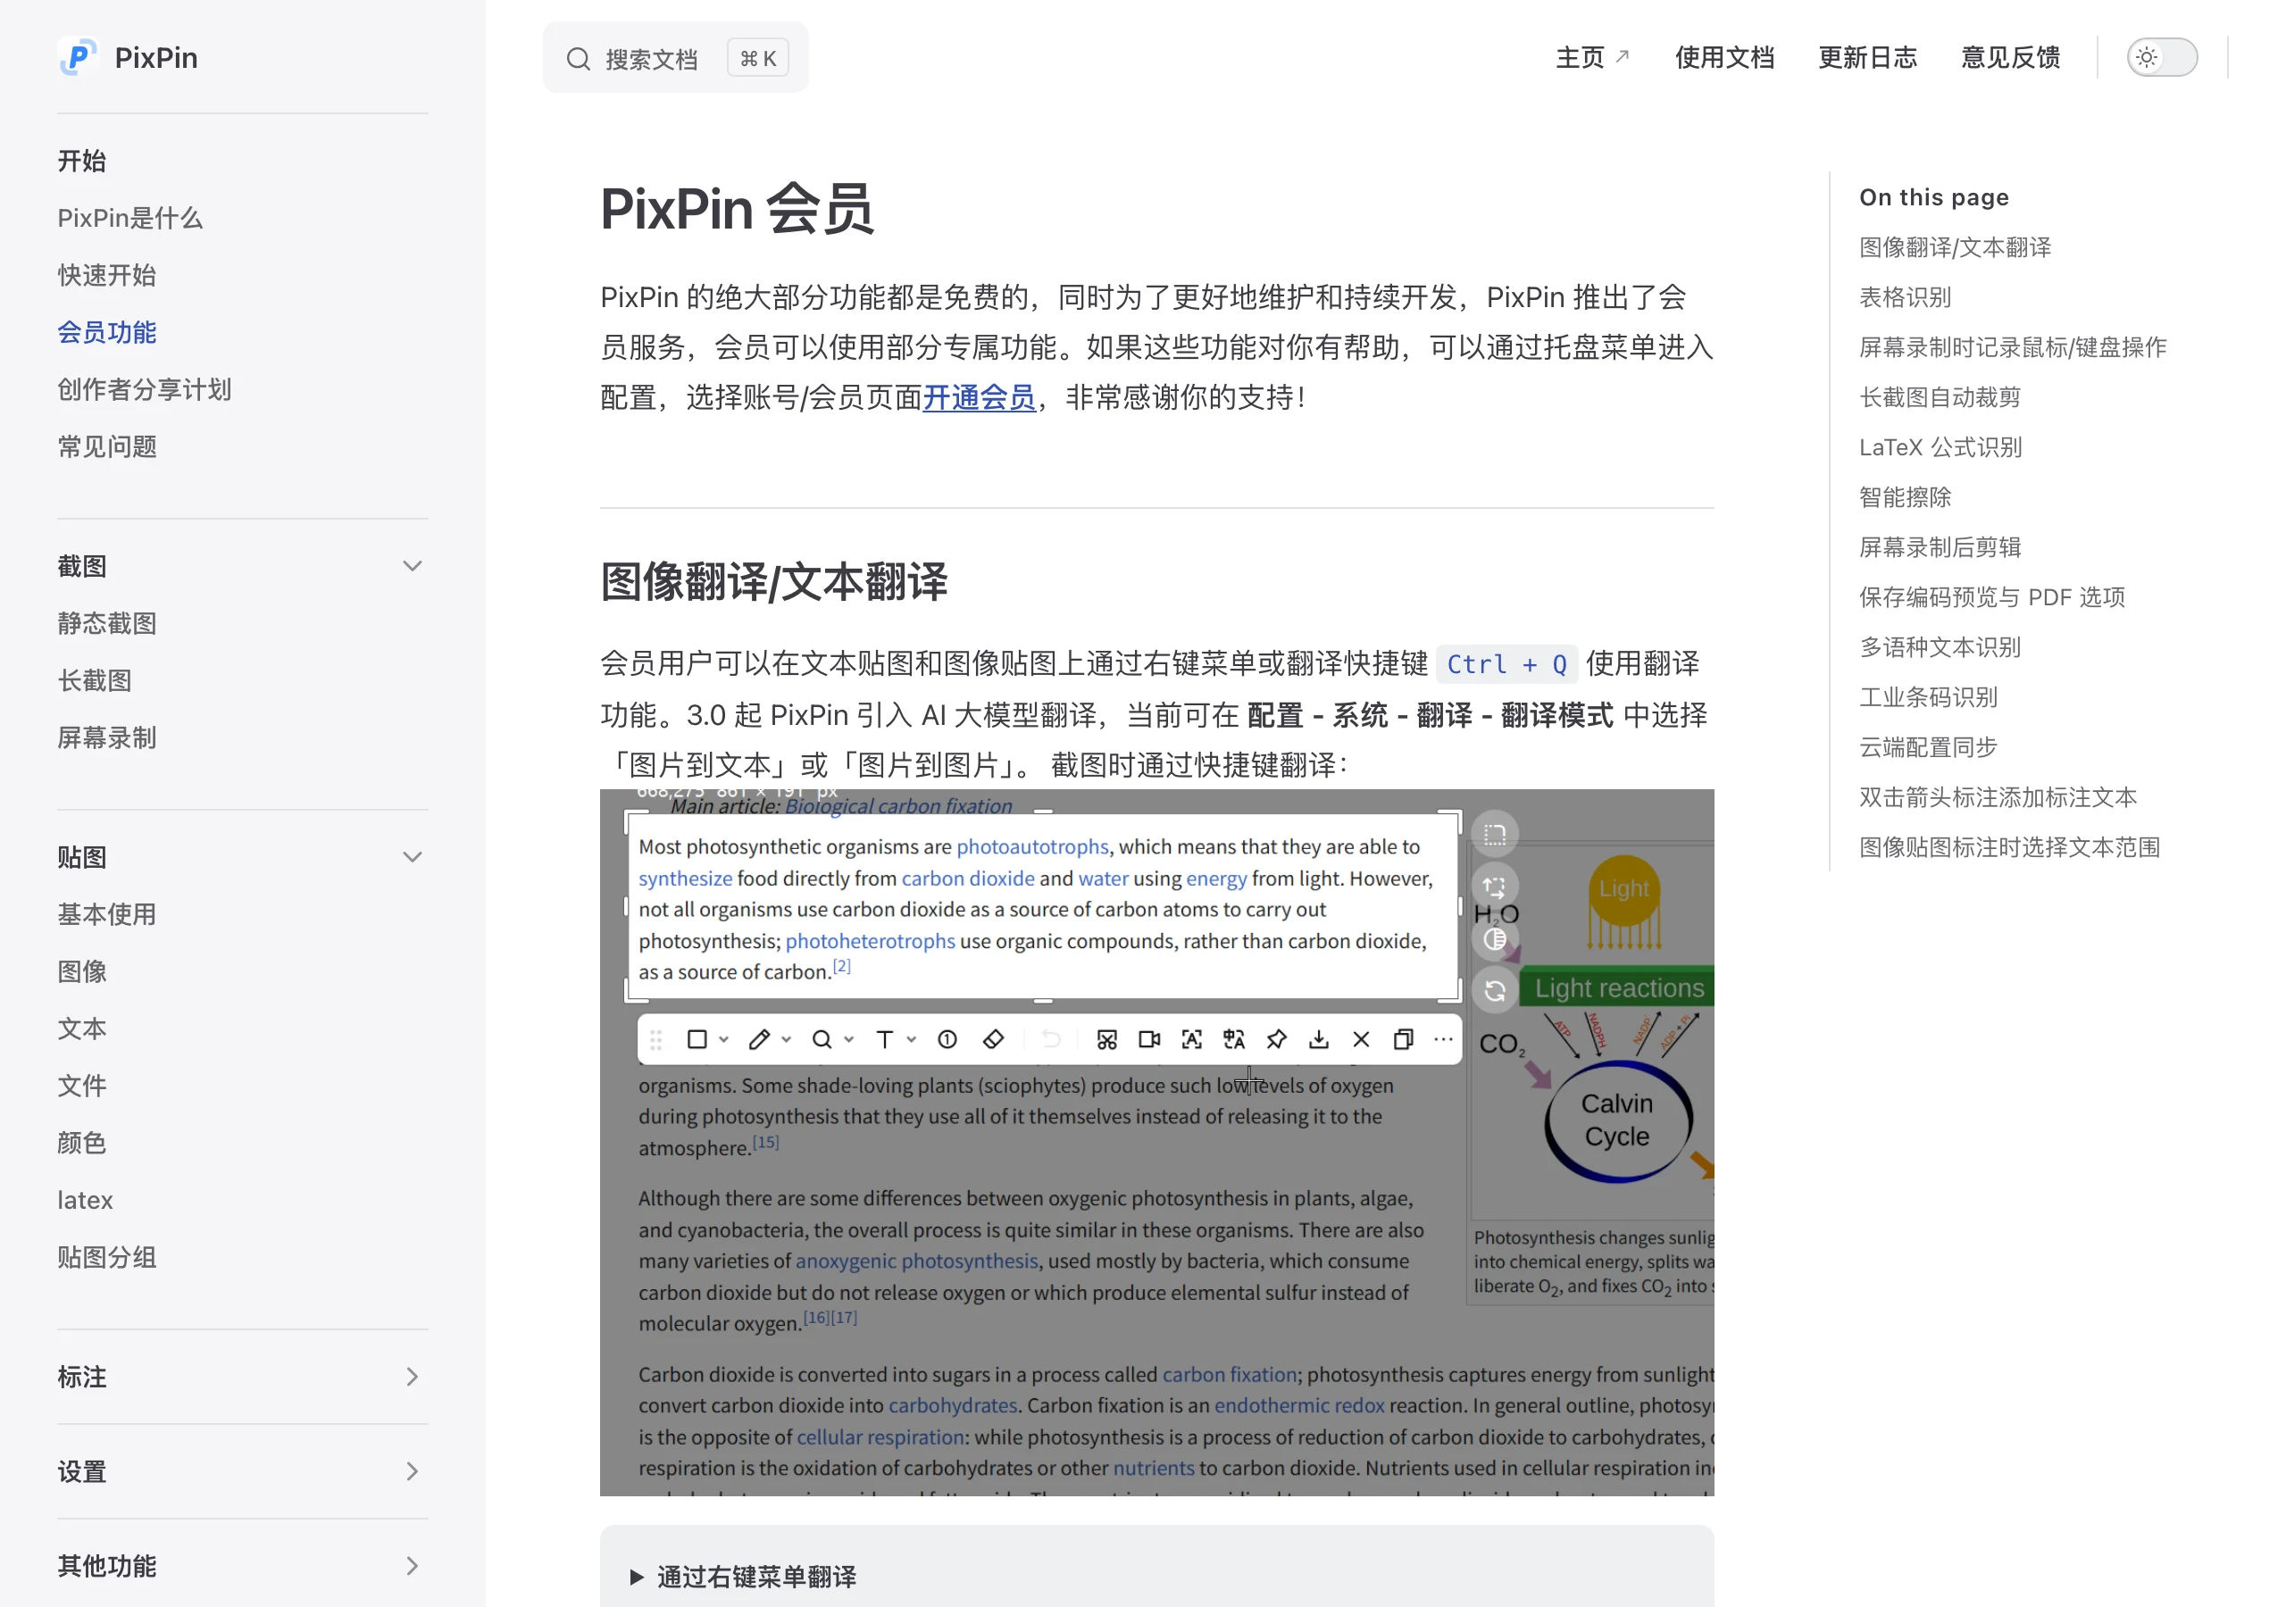Click the undo arrow in demo toolbar
2286x1607 pixels.
(x=1050, y=1039)
